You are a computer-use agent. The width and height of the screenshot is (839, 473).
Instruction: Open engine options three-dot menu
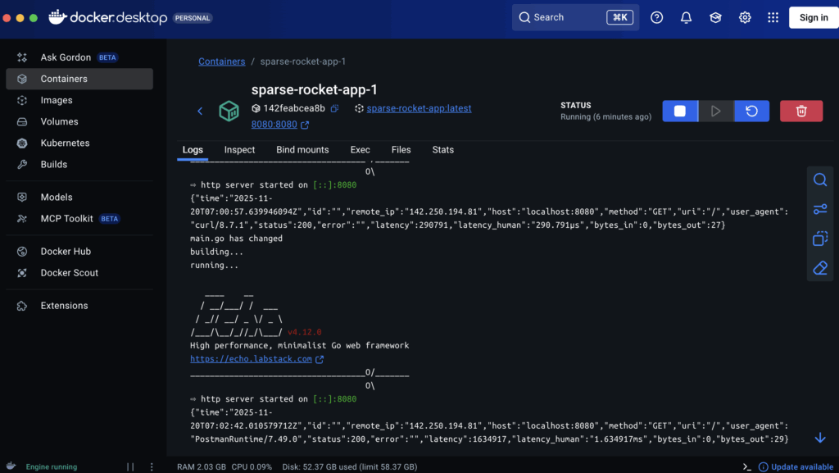(x=152, y=466)
